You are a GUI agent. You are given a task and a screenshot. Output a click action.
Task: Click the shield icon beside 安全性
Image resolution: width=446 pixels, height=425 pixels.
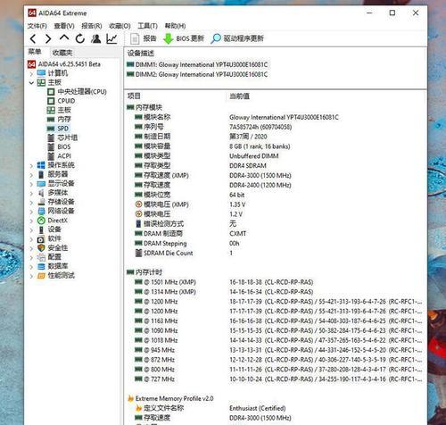(x=41, y=248)
